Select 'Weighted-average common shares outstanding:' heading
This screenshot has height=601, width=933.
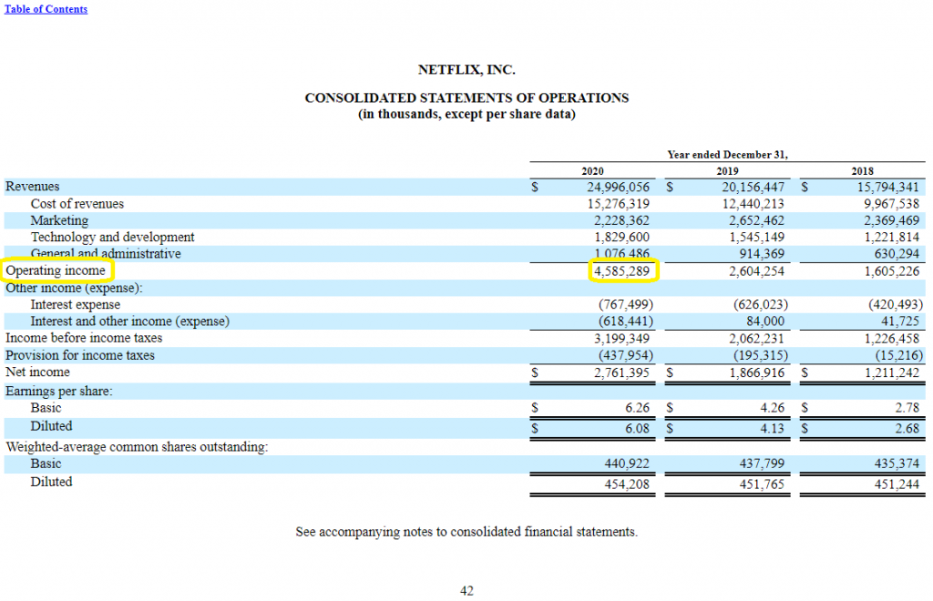pyautogui.click(x=137, y=446)
